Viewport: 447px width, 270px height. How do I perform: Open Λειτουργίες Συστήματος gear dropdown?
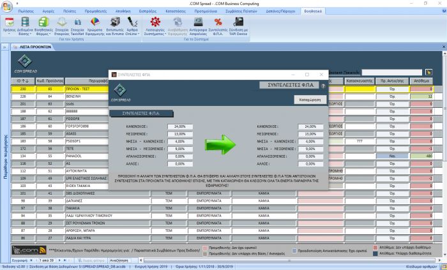tap(155, 26)
